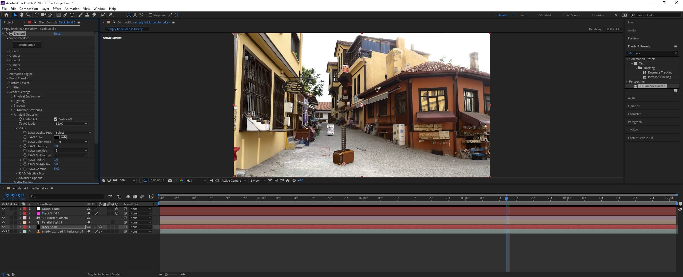This screenshot has width=683, height=277.
Task: Open the SSAO Color swatch
Action: point(57,137)
